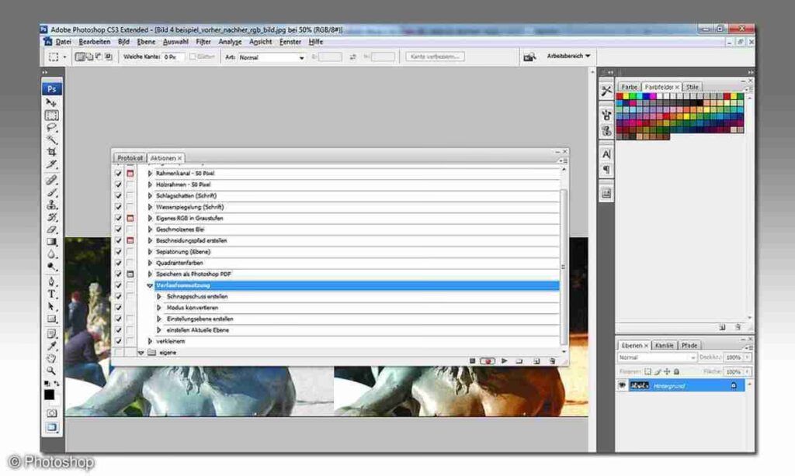Screen dimensions: 795x476
Task: Delete action using trash icon in Aktionen
Action: click(x=552, y=361)
